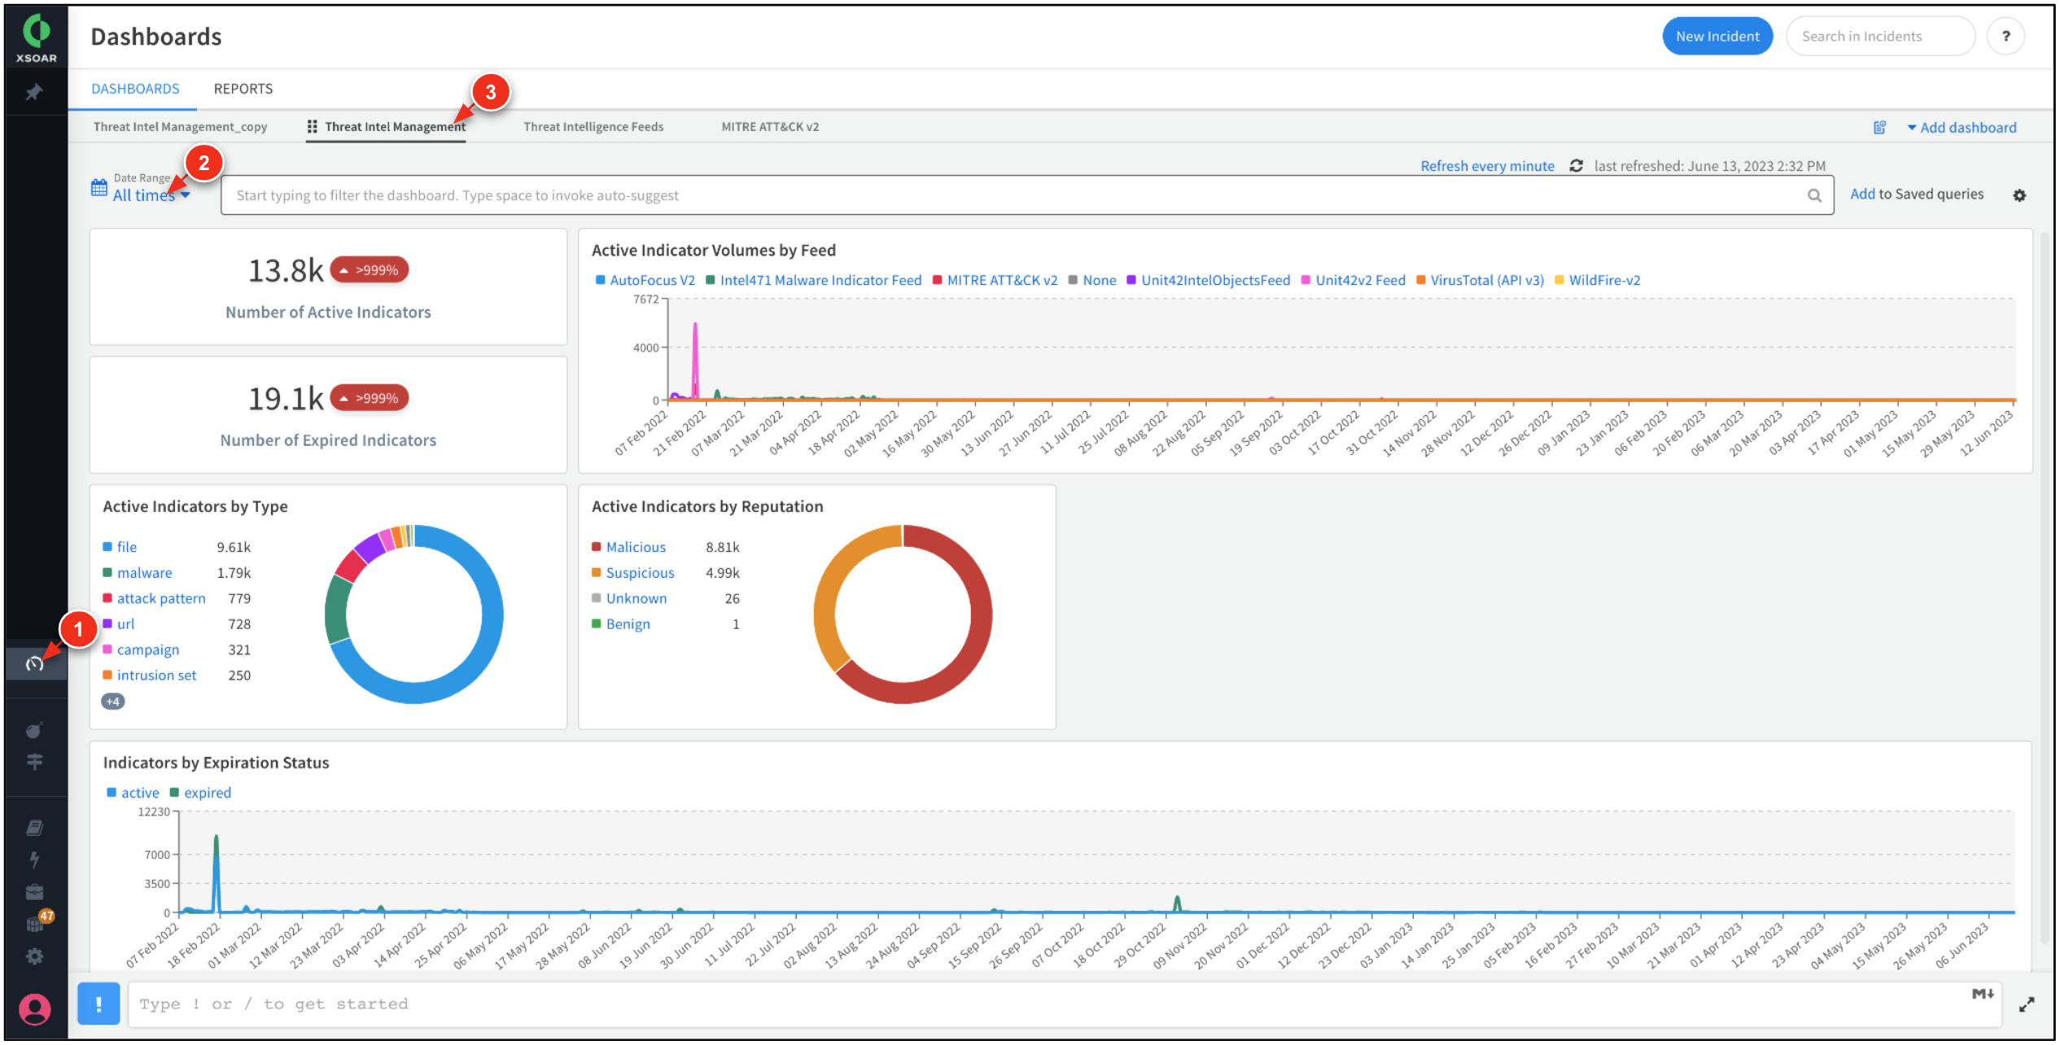Click the purple url color swatch
The image size is (2059, 1045).
107,624
